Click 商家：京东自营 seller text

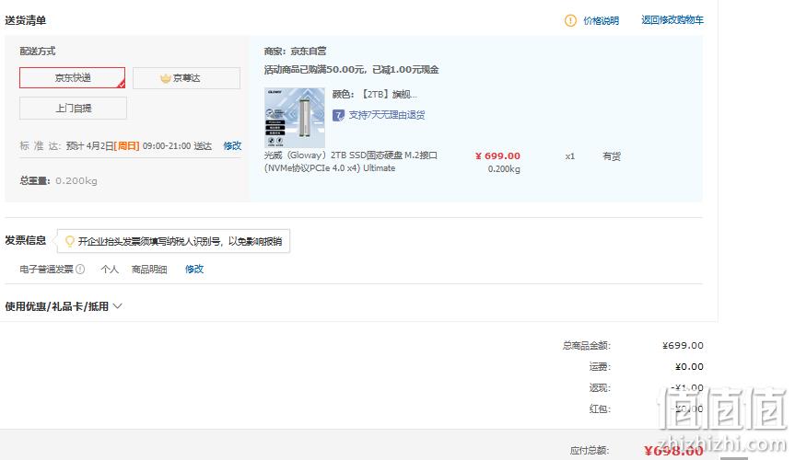click(295, 52)
